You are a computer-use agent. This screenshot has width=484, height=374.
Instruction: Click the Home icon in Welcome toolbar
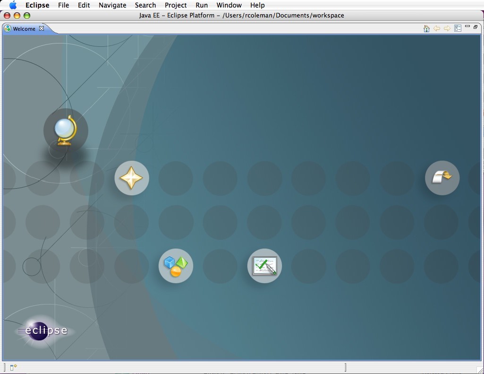pyautogui.click(x=426, y=28)
